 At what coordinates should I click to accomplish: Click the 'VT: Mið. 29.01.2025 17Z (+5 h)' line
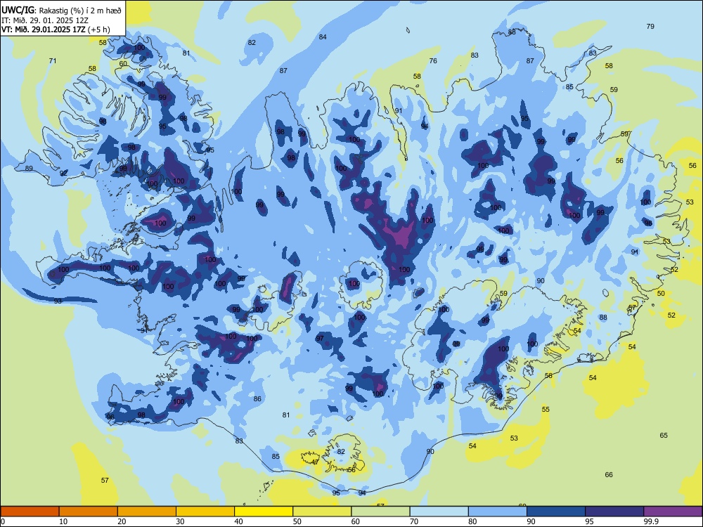click(x=56, y=30)
